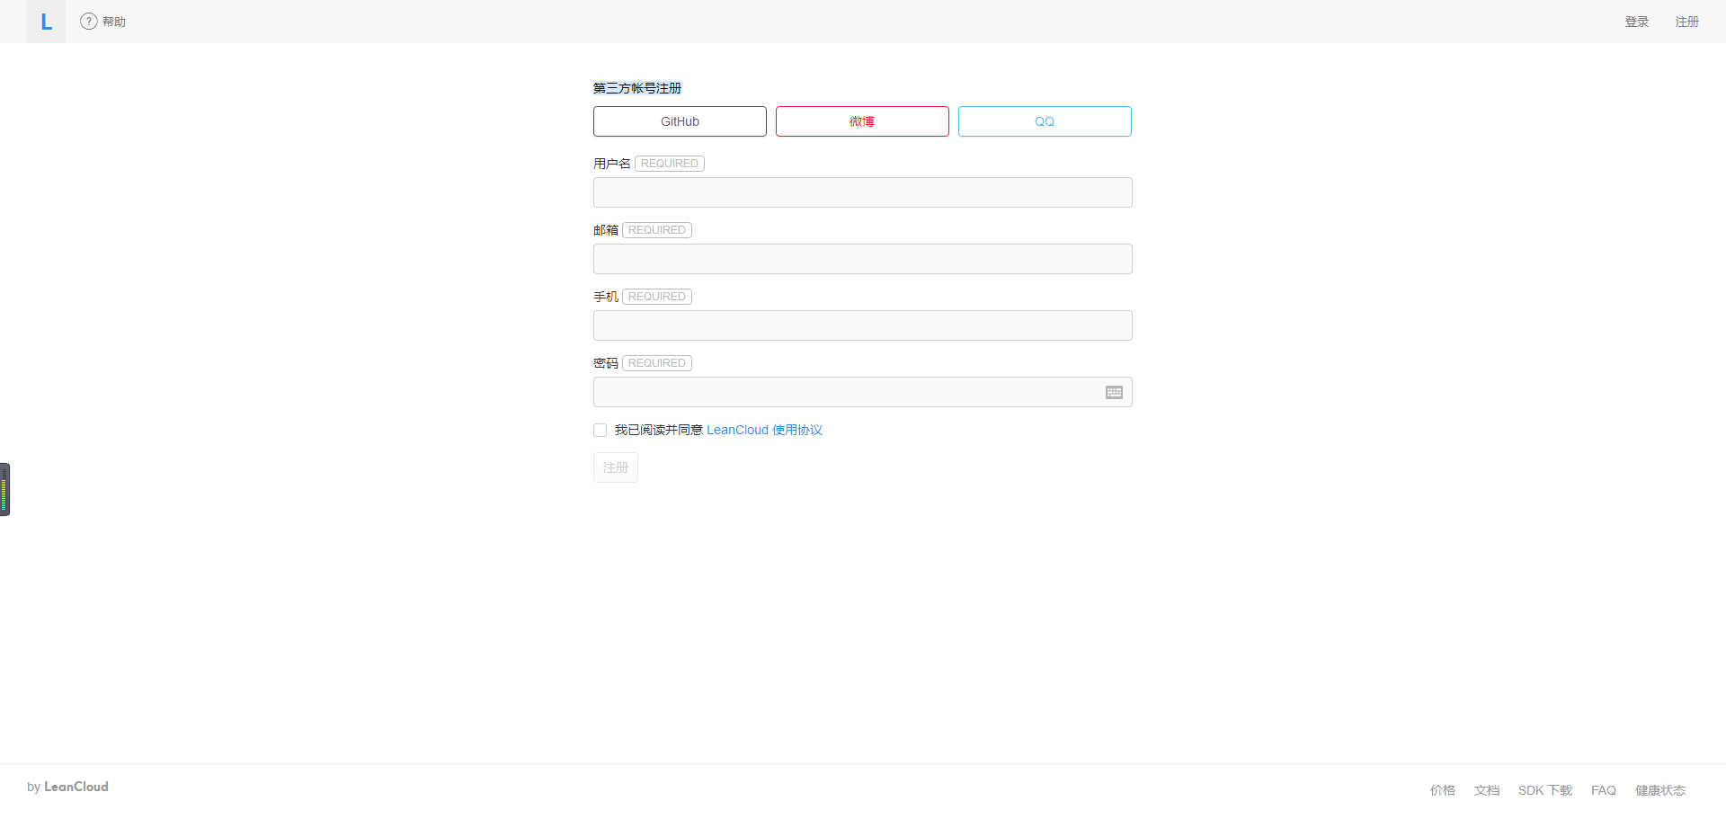Open the SDK 下载 footer link
The width and height of the screenshot is (1726, 819).
[1545, 790]
